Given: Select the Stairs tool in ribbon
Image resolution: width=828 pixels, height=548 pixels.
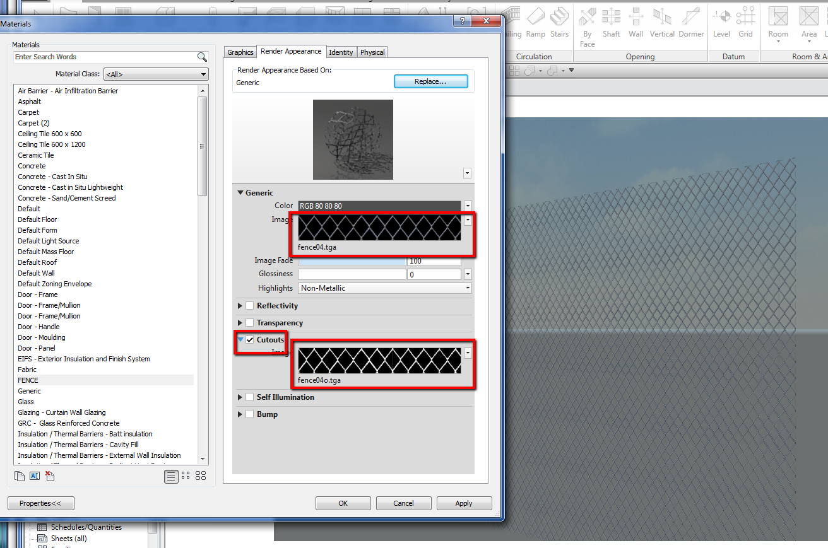Looking at the screenshot, I should [559, 22].
